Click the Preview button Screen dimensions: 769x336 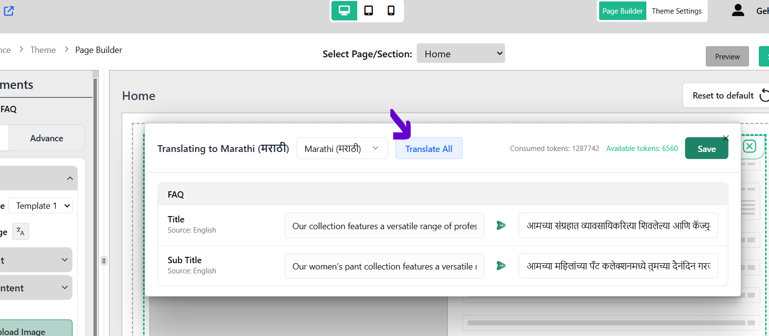[727, 56]
